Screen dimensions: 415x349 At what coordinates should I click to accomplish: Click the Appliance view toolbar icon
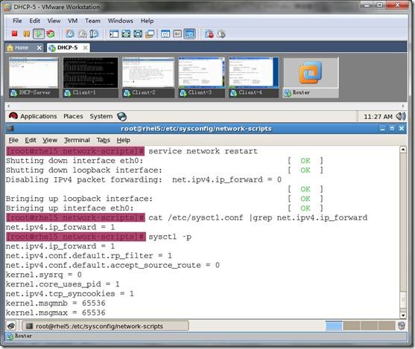(177, 33)
